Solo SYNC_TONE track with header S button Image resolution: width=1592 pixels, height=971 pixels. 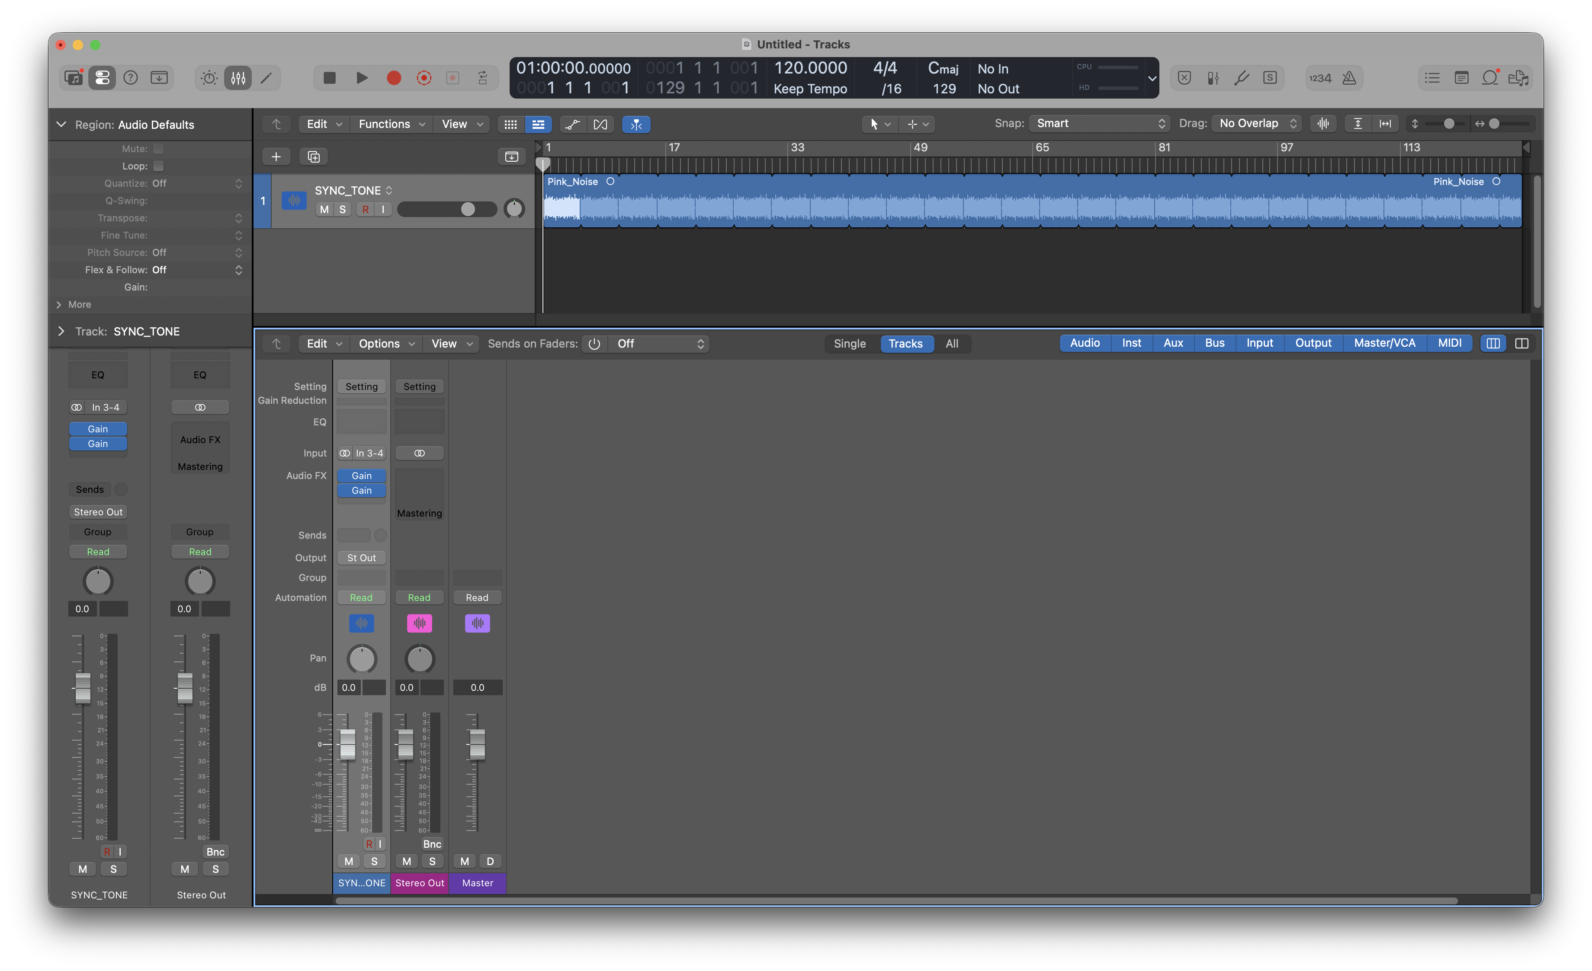pos(343,209)
